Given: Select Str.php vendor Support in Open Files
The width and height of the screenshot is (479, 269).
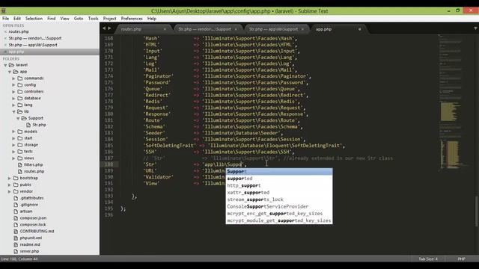Looking at the screenshot, I should coord(35,38).
